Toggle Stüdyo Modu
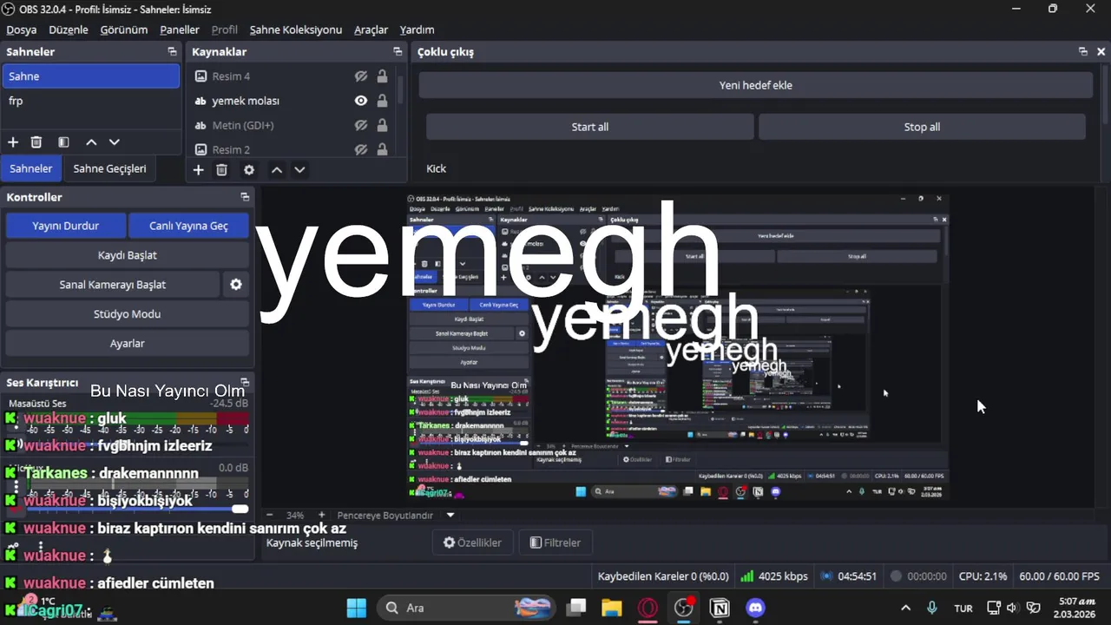 (x=128, y=314)
